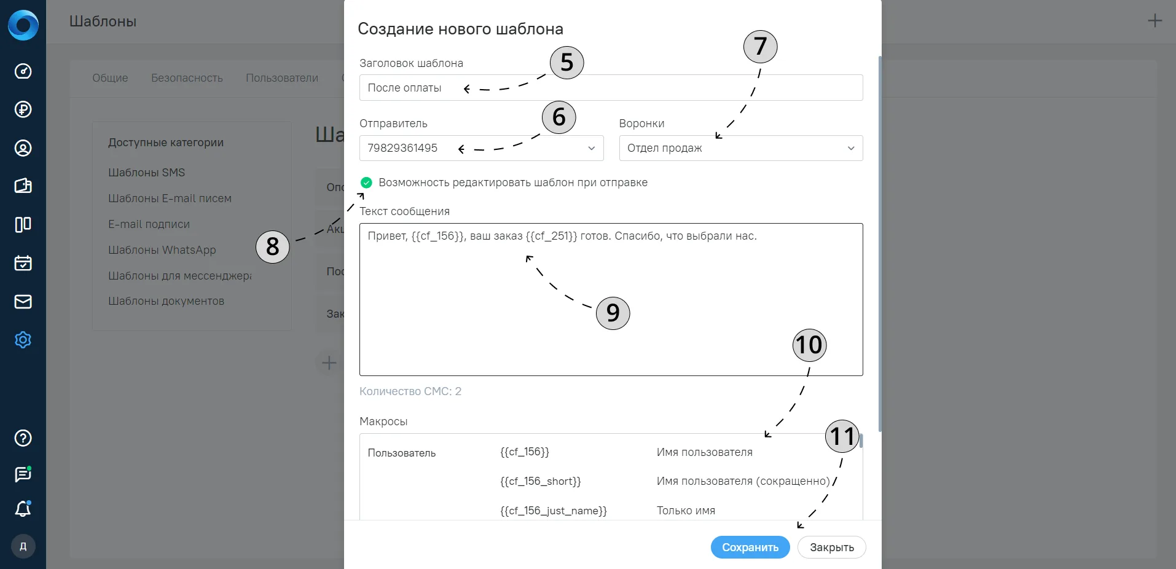
Task: Toggle the 'Возможность редактировать шаблон' checkbox
Action: tap(366, 182)
